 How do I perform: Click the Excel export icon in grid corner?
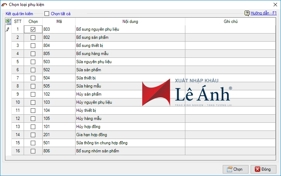click(x=8, y=22)
